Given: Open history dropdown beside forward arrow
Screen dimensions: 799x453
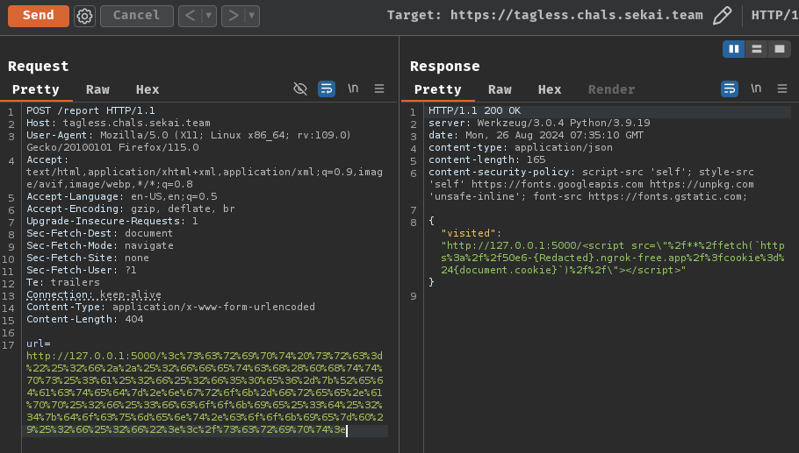Looking at the screenshot, I should 252,16.
